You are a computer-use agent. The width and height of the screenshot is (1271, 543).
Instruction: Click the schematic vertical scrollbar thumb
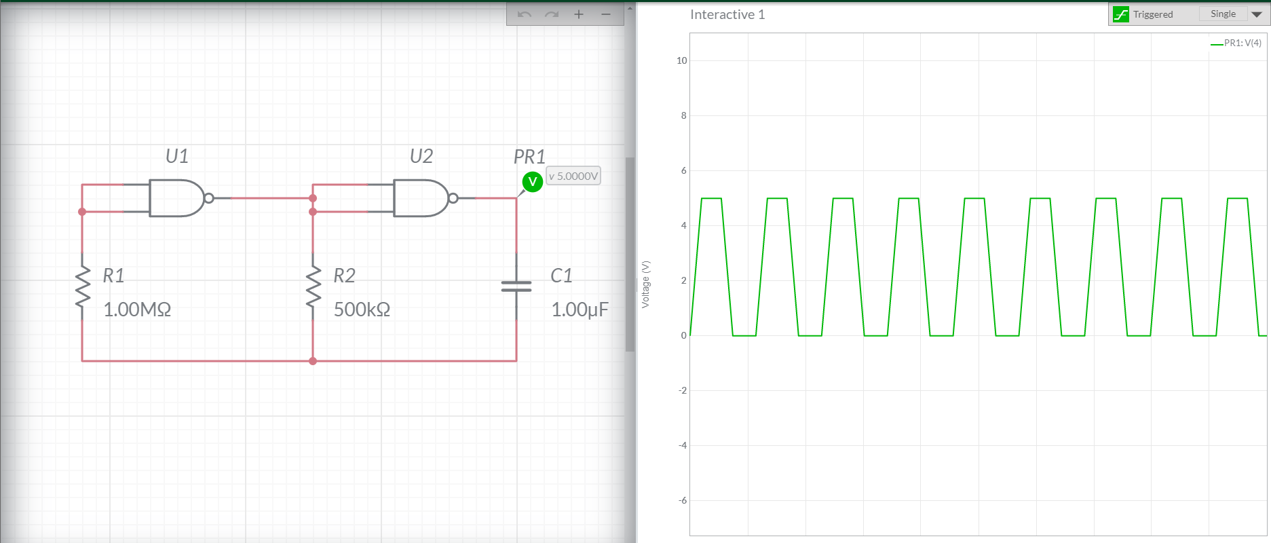tap(630, 255)
